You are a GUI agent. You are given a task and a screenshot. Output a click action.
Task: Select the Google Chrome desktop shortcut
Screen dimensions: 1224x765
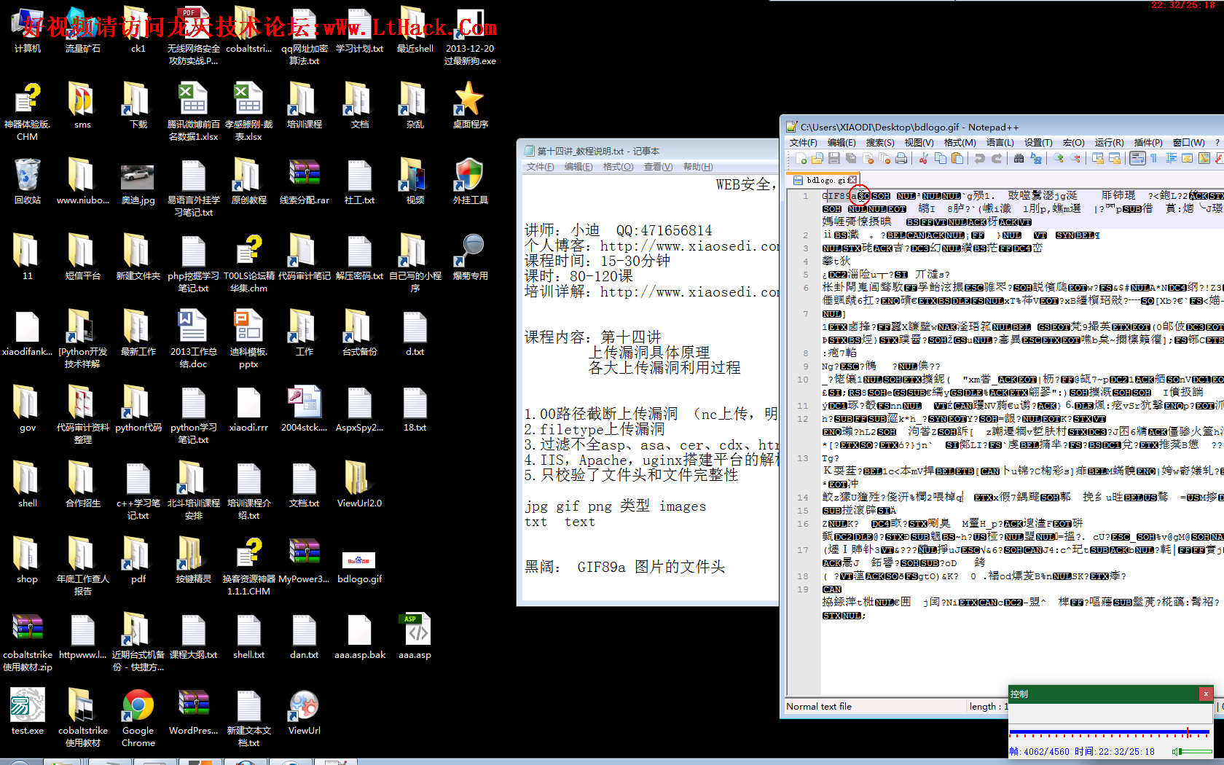click(138, 718)
